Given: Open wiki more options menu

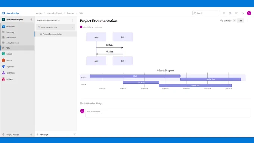Looking at the screenshot, I should click(x=73, y=21).
